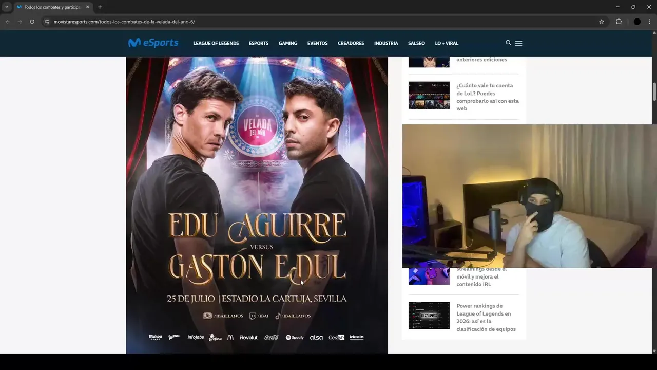Click the scrollbar down arrow
Screen dimensions: 657x370
pyautogui.click(x=654, y=350)
